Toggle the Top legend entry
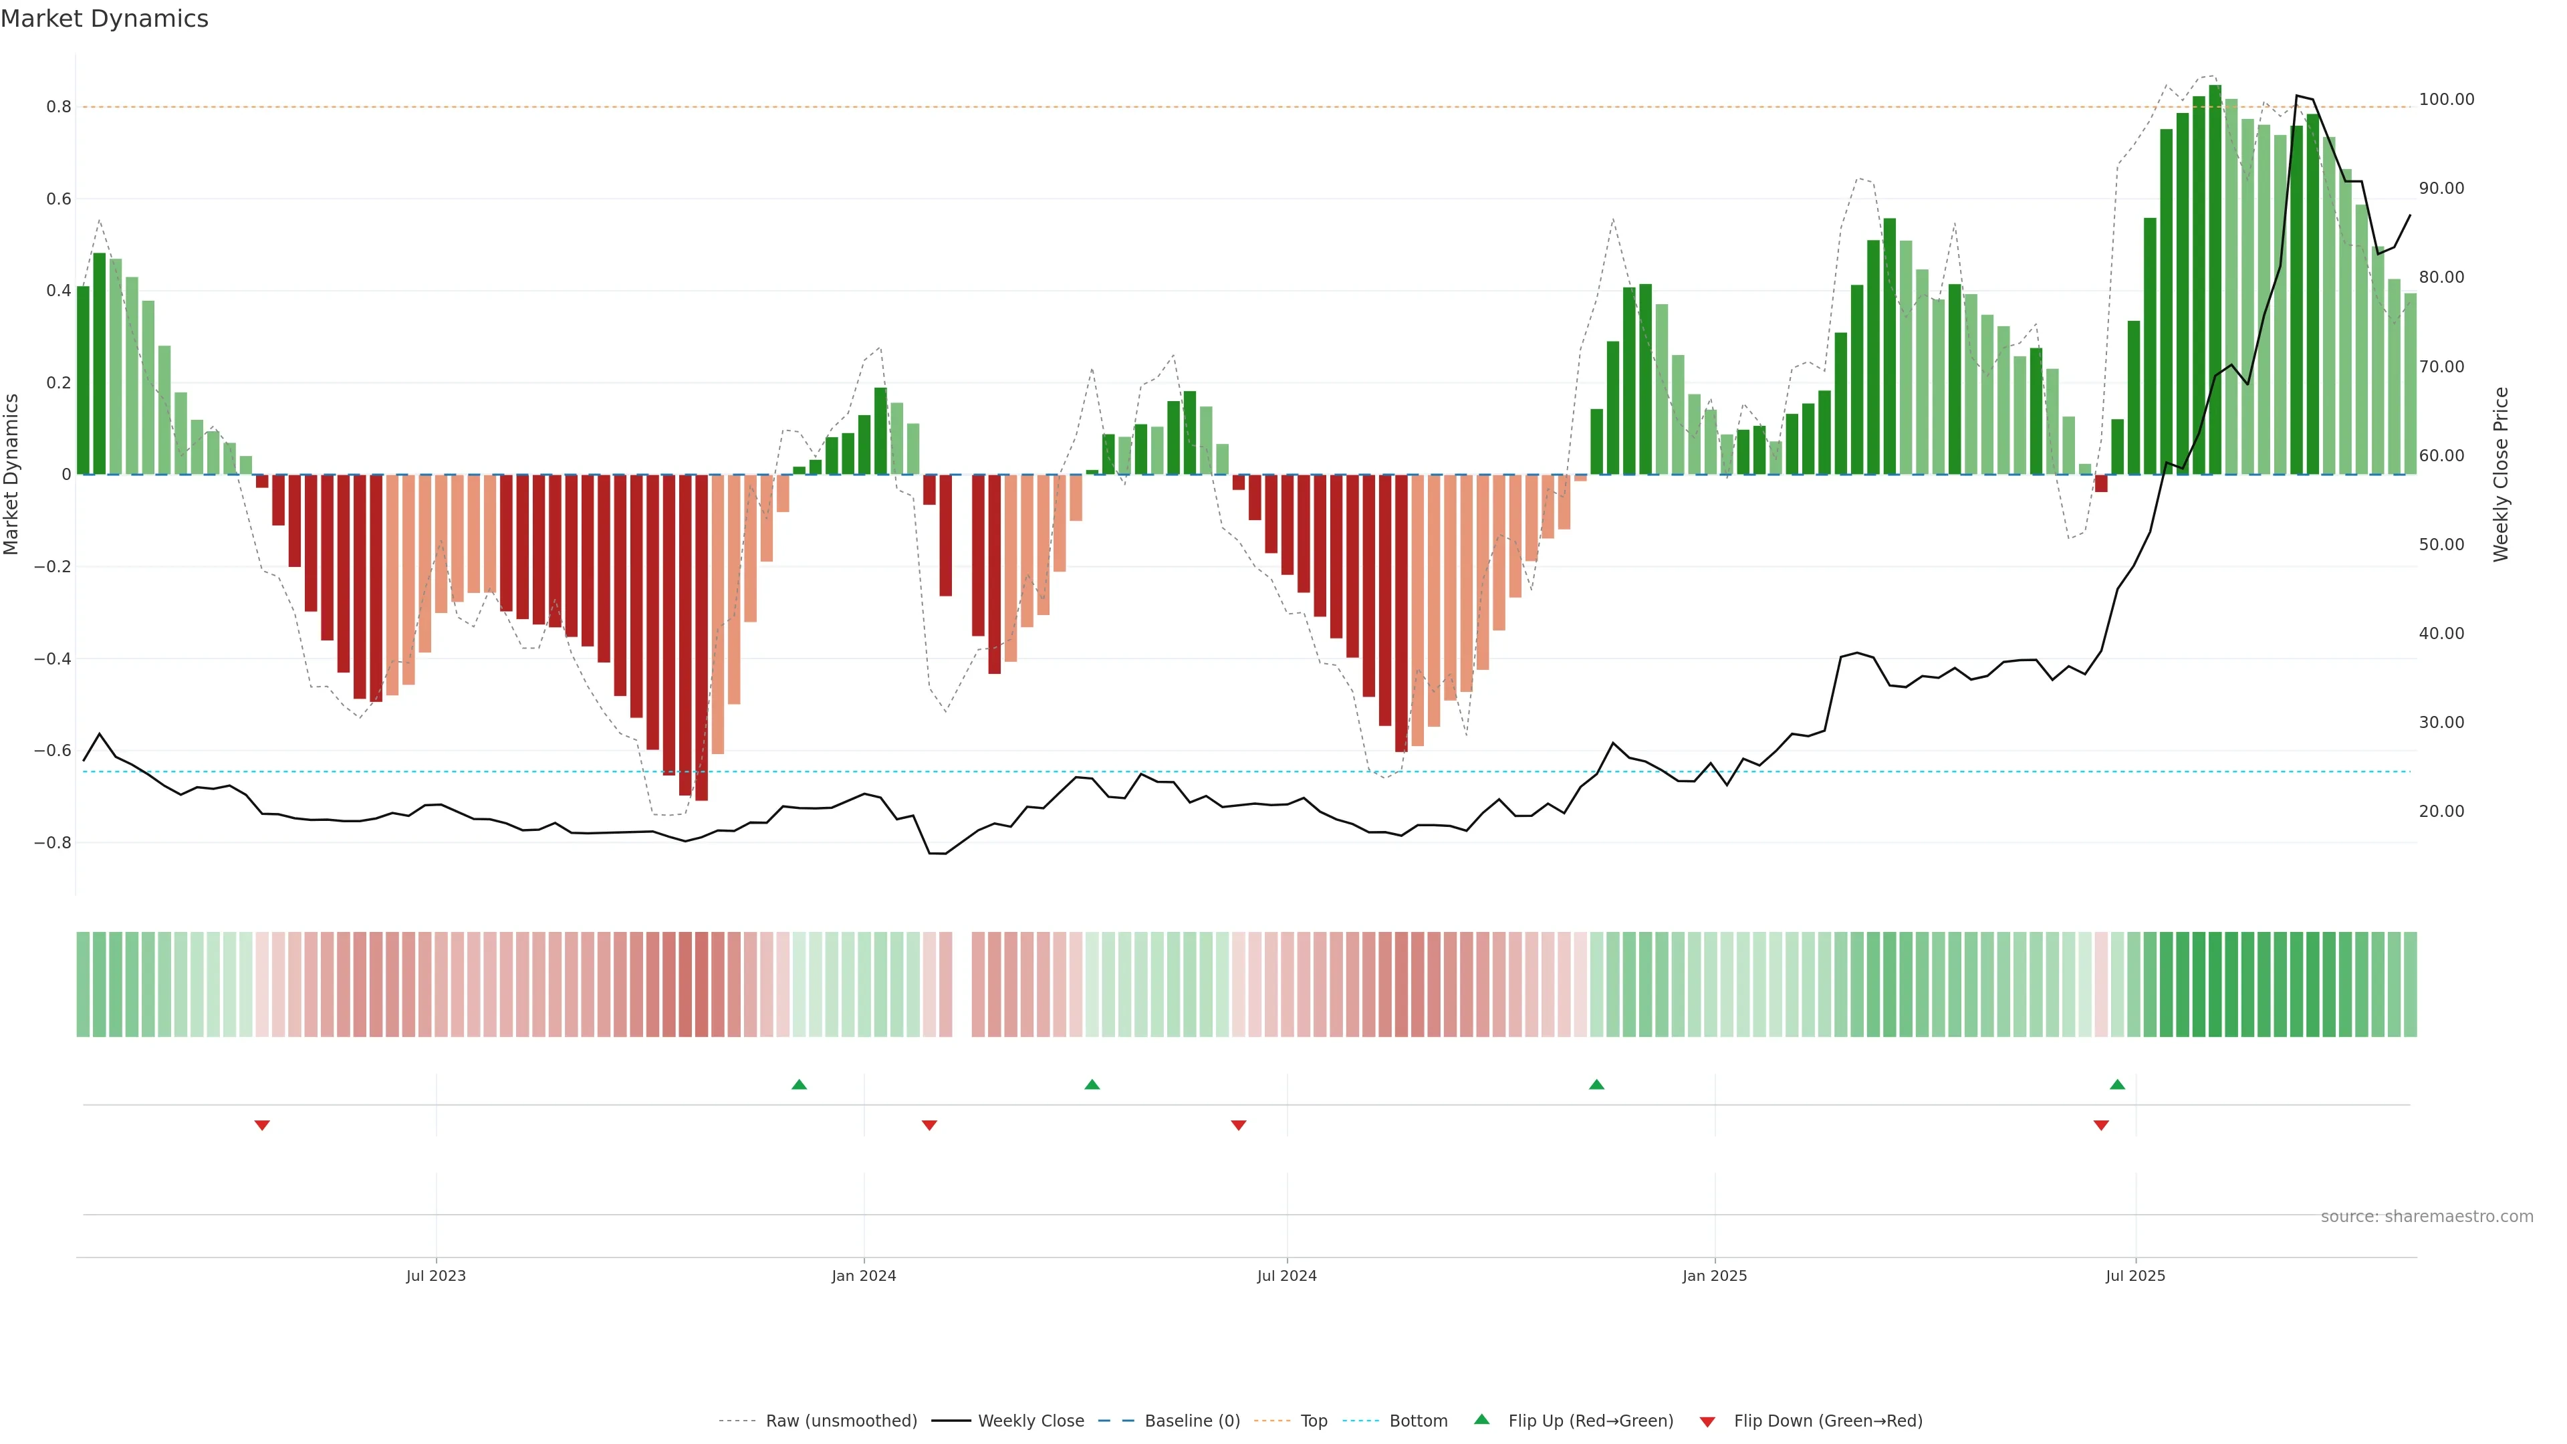The image size is (2567, 1444). click(1314, 1421)
